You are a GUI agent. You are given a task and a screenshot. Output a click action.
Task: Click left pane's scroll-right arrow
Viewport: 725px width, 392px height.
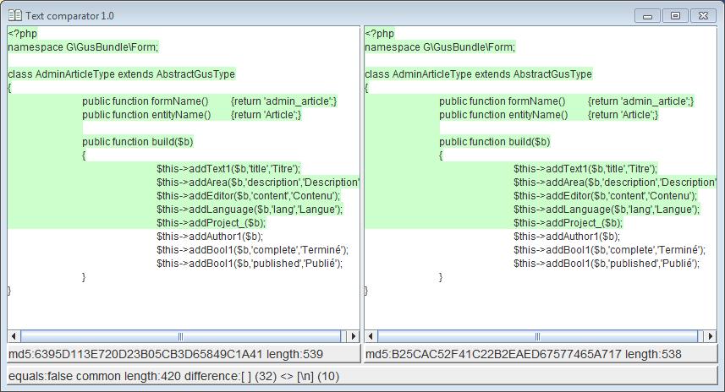coord(354,336)
